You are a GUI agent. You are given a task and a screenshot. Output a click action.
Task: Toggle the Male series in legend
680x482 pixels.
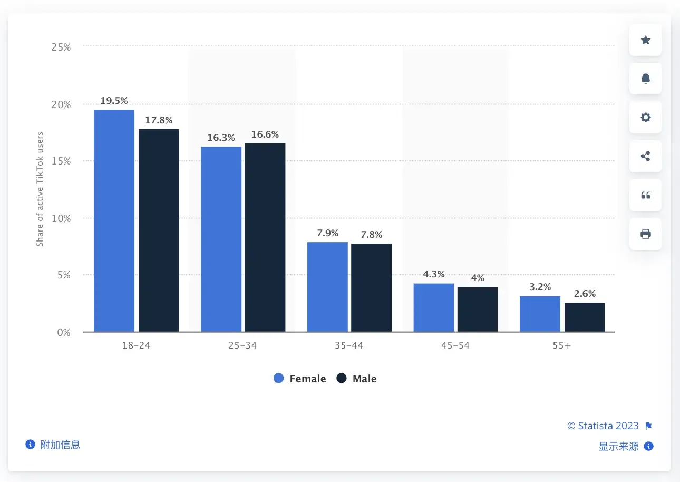pyautogui.click(x=357, y=379)
